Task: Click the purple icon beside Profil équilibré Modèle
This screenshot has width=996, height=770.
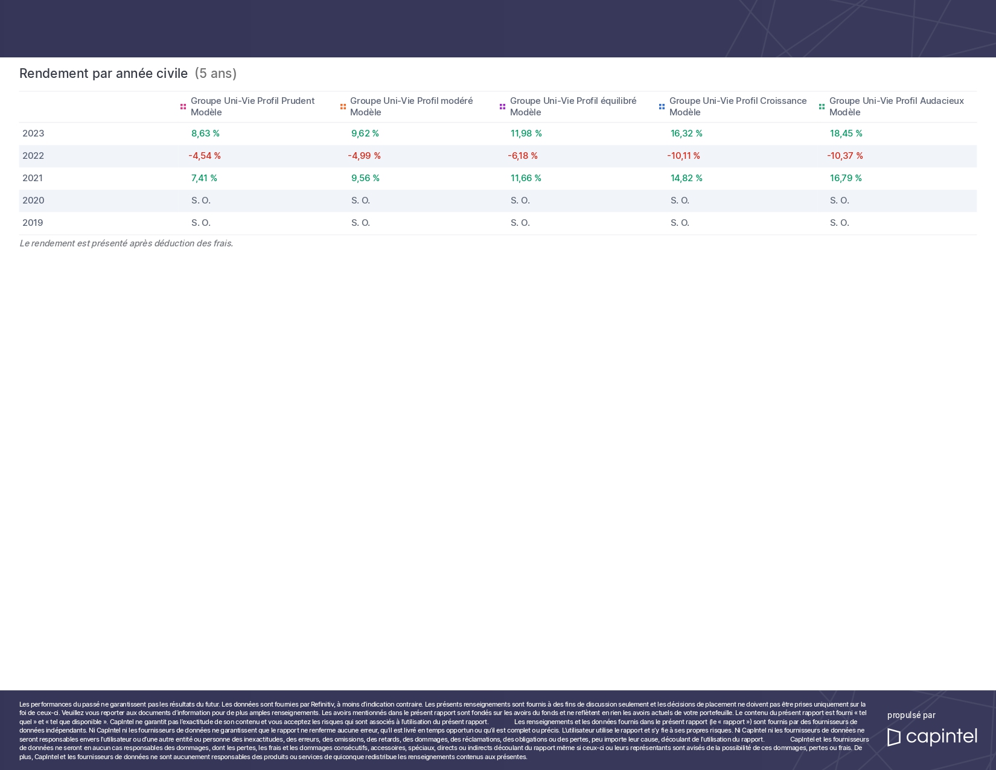Action: point(502,107)
